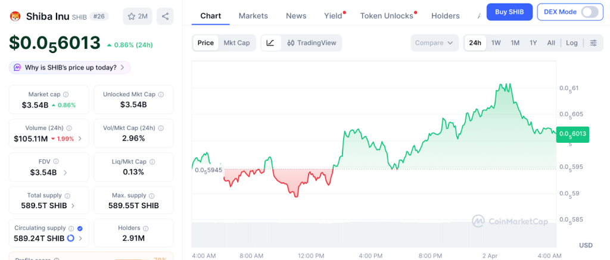Open the Markets tab
610x260 pixels.
253,16
